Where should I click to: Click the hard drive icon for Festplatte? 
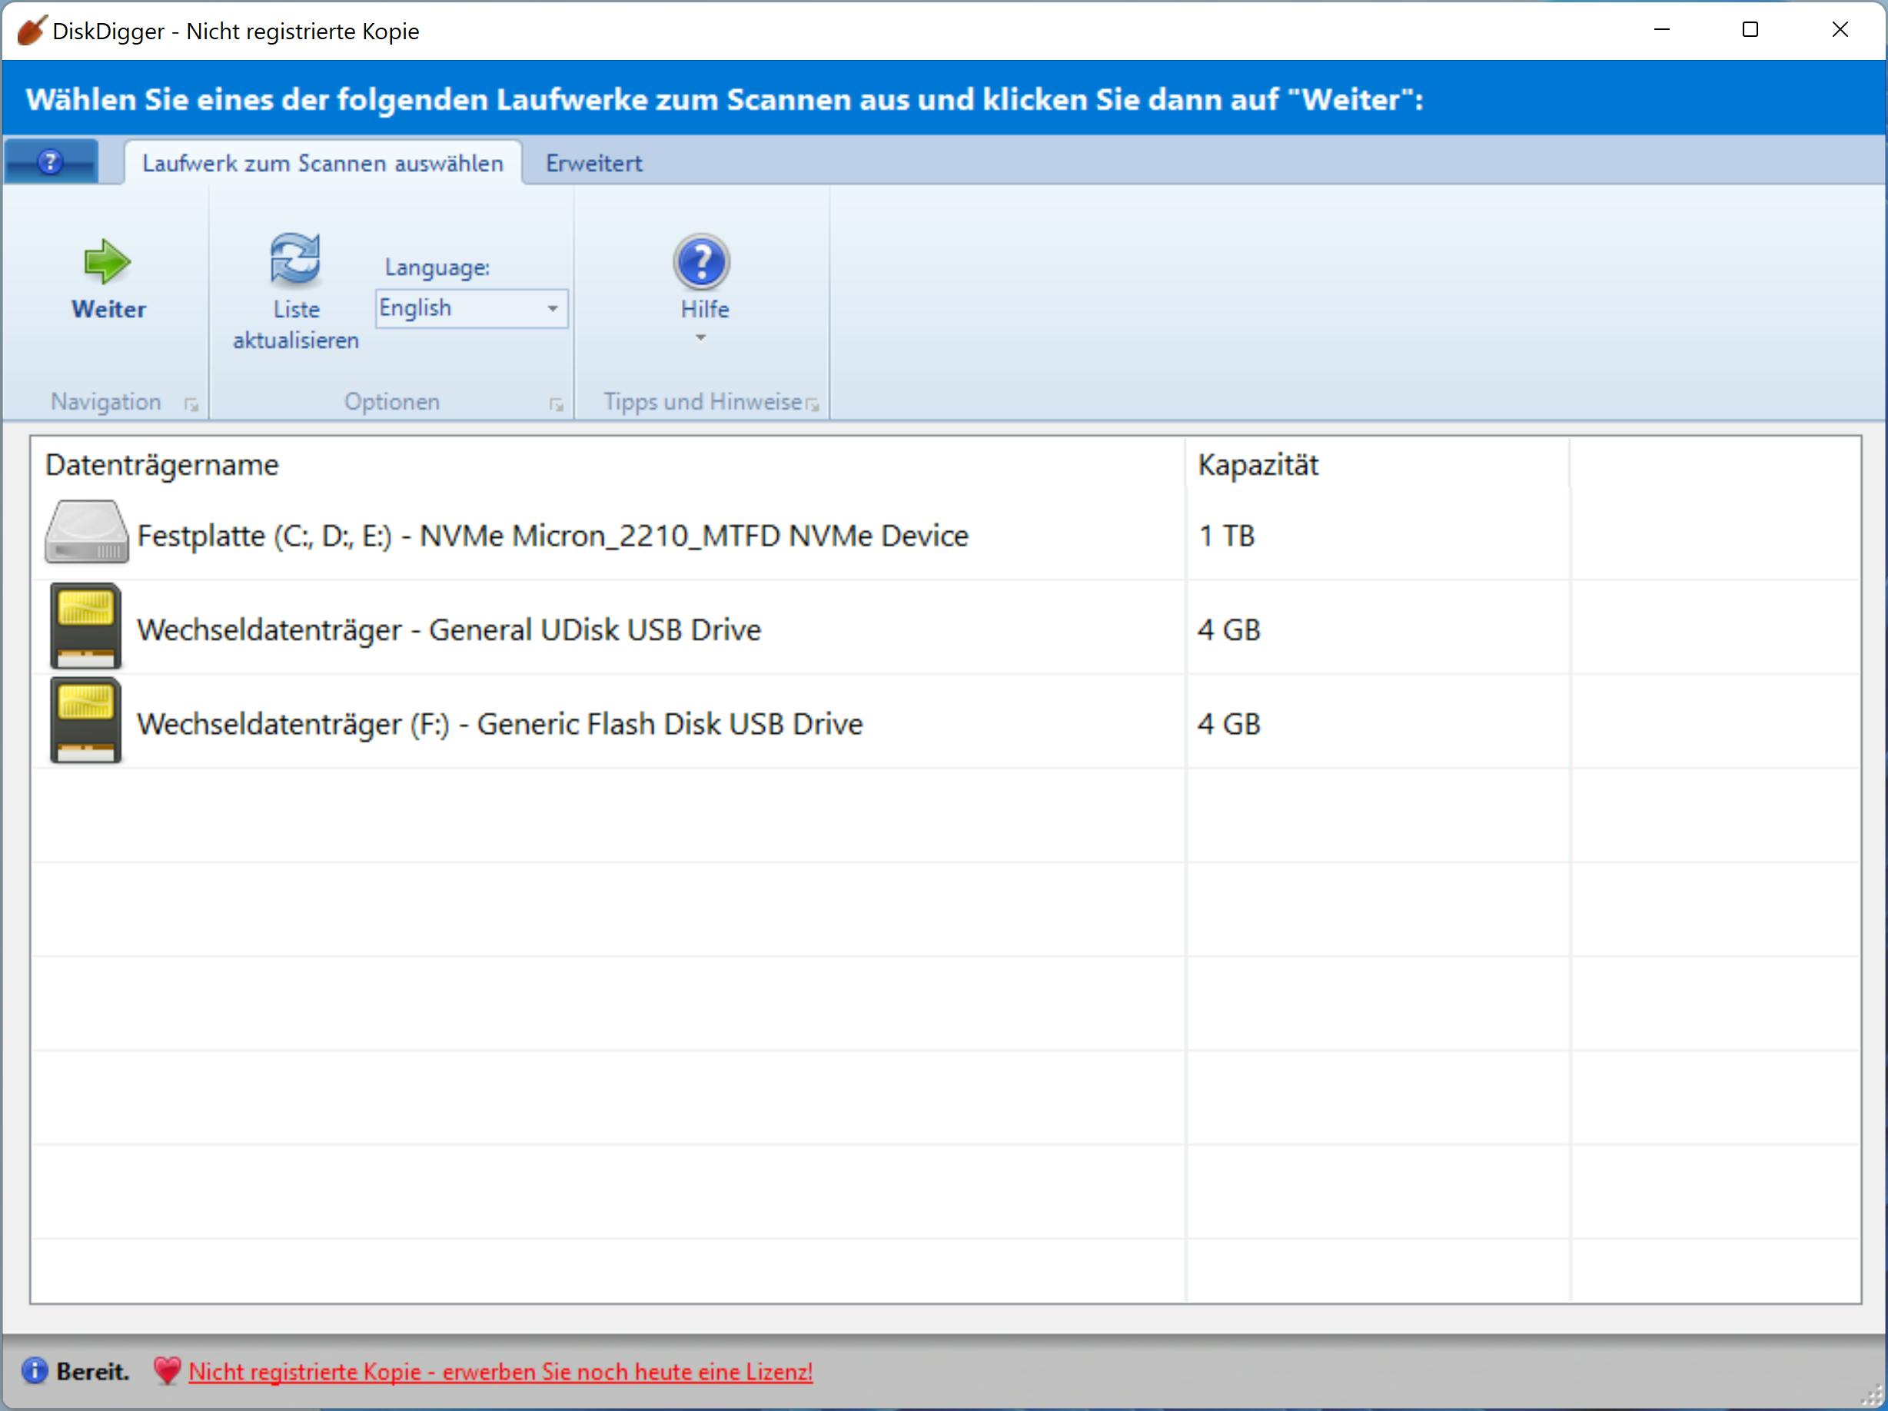(x=86, y=533)
